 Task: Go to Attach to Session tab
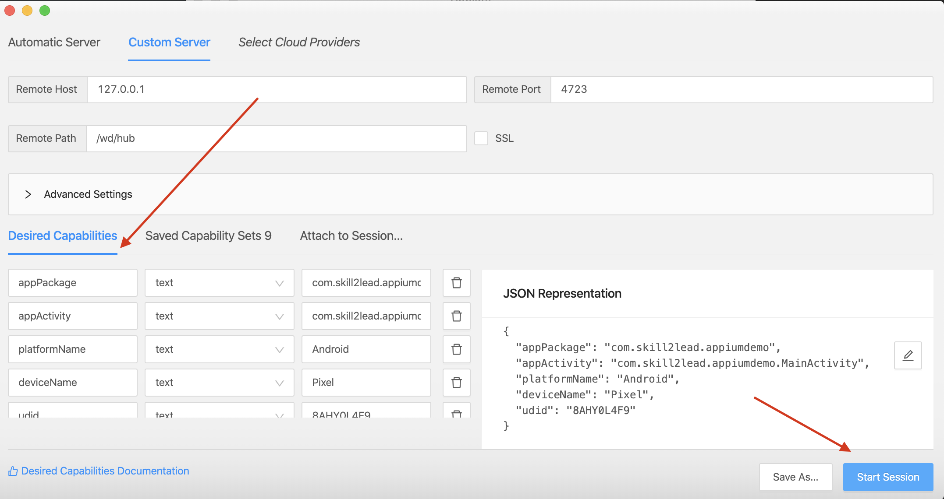[x=351, y=236]
